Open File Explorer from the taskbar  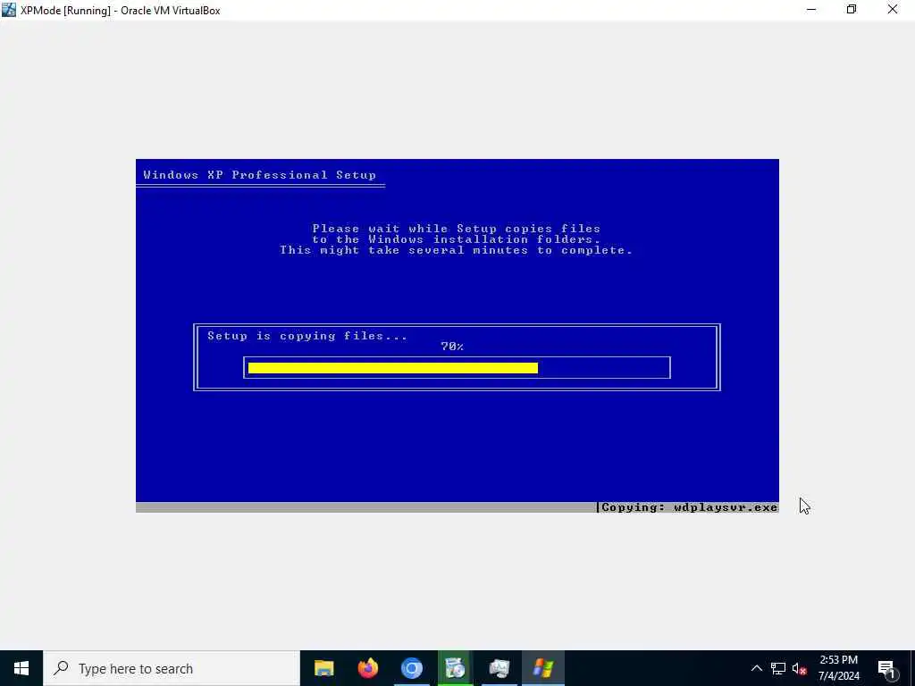tap(323, 668)
